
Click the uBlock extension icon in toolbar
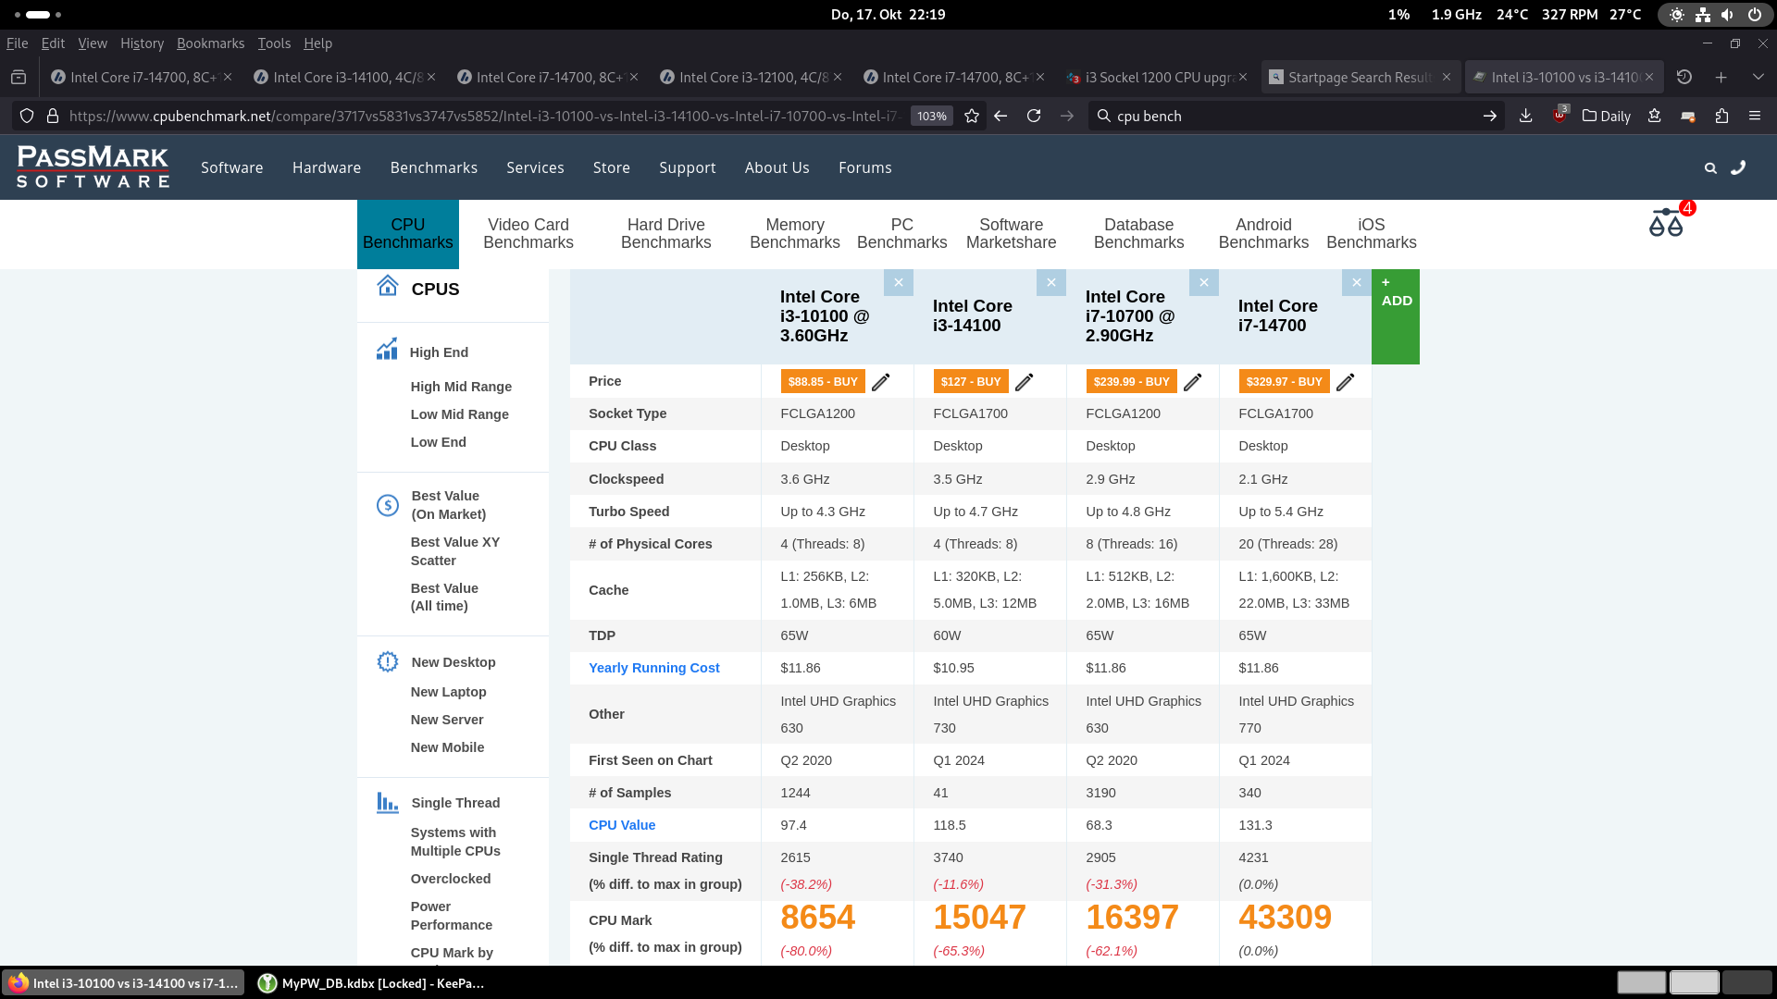[x=1560, y=115]
